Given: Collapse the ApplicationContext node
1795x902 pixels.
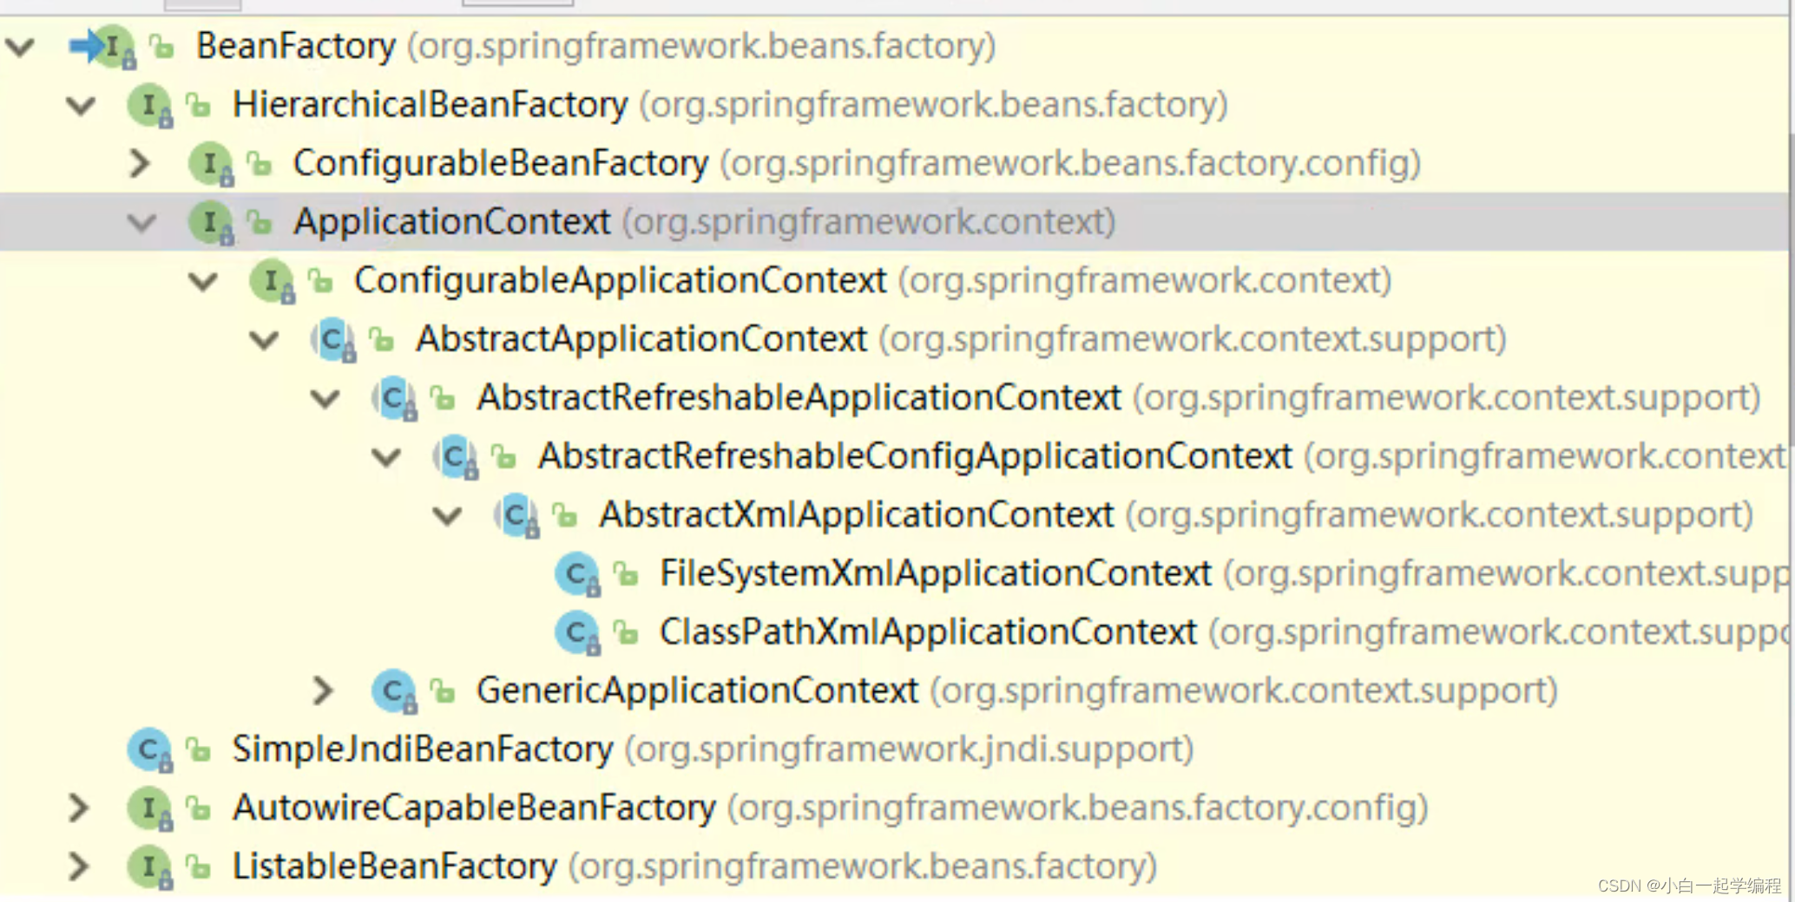Looking at the screenshot, I should click(x=141, y=223).
